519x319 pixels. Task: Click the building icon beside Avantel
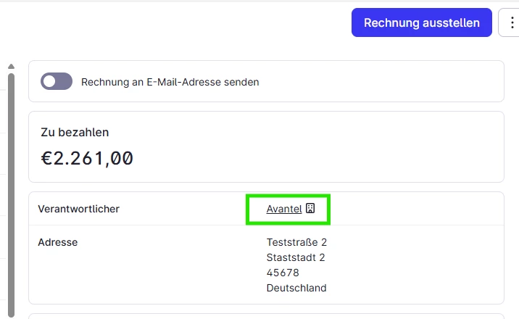310,209
